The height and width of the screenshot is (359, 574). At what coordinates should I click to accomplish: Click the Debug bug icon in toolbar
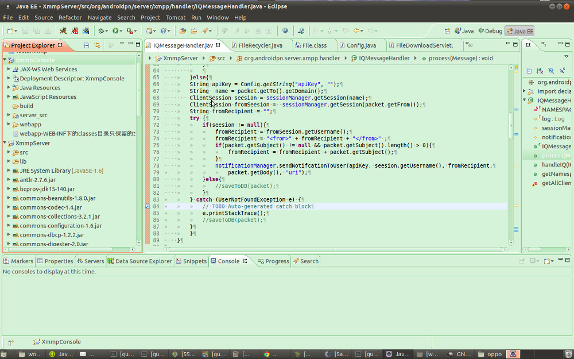pyautogui.click(x=102, y=31)
